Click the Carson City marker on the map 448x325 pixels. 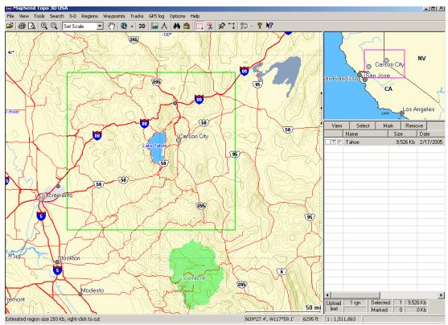pyautogui.click(x=179, y=140)
